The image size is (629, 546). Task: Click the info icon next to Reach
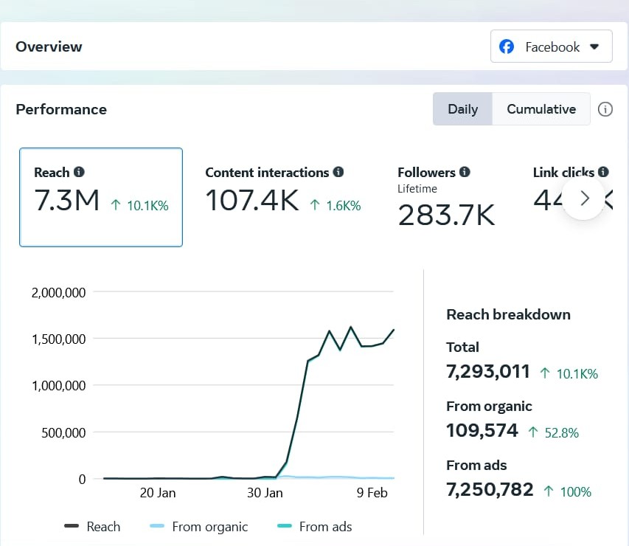(x=79, y=172)
